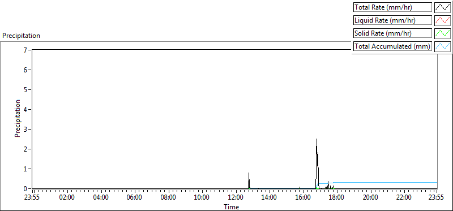Click the Precipitation graph caption above the plot
Image resolution: width=453 pixels, height=211 pixels.
(21, 36)
